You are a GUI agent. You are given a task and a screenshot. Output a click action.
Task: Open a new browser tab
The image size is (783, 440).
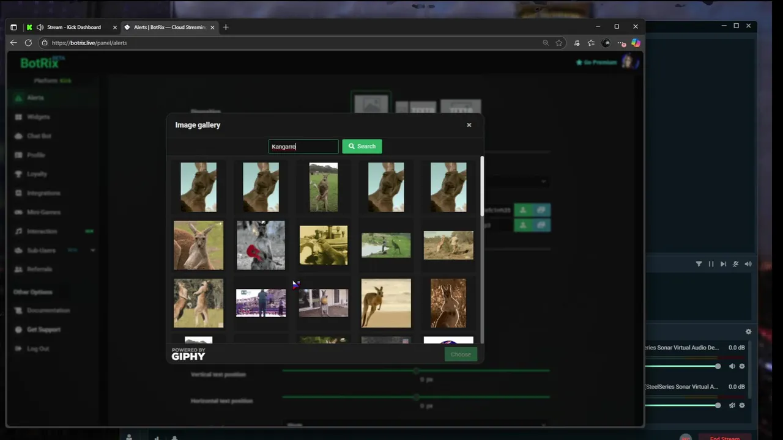[226, 27]
